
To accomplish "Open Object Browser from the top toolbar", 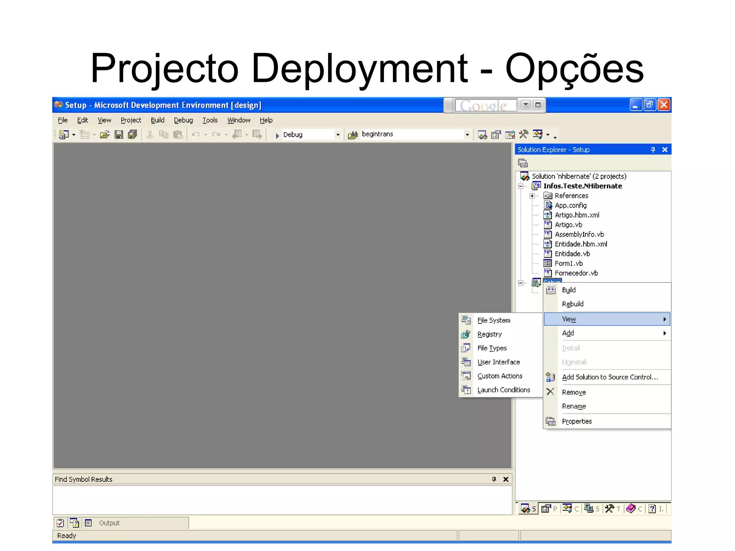I will click(x=510, y=135).
